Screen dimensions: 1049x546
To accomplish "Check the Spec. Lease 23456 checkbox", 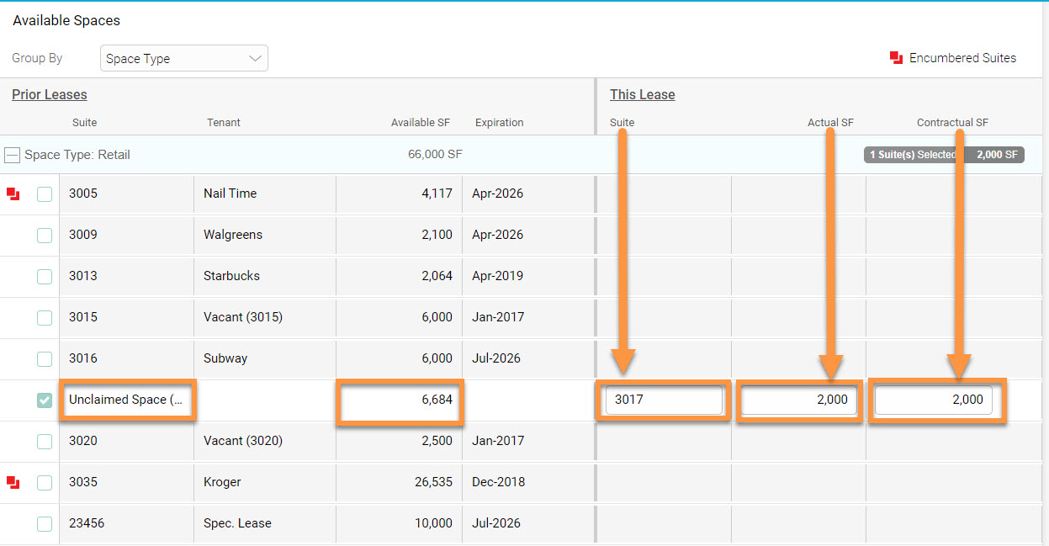I will tap(45, 524).
